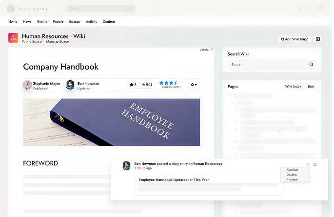The height and width of the screenshot is (217, 334).
Task: Open Ben Newman's name link beside Updated
Action: tap(88, 84)
